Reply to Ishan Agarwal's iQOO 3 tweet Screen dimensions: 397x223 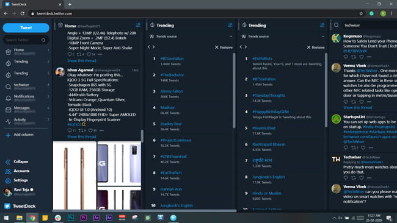coord(70,130)
